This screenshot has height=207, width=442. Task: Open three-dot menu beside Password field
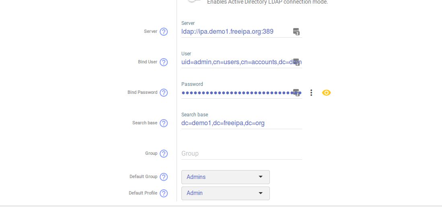tap(311, 93)
